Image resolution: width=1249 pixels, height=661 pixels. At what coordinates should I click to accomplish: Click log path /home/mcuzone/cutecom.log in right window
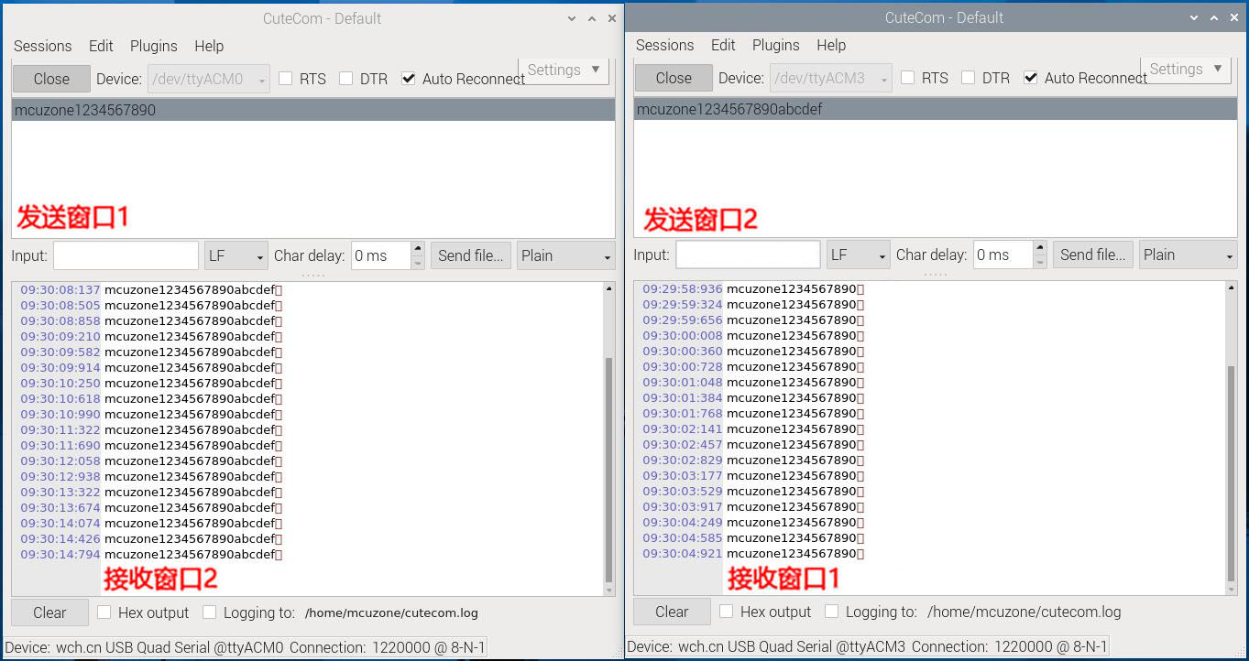1024,612
